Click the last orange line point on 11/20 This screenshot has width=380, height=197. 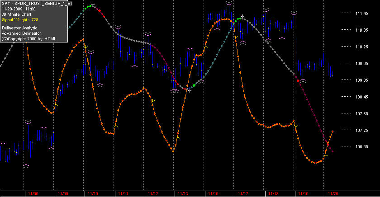tap(332, 131)
